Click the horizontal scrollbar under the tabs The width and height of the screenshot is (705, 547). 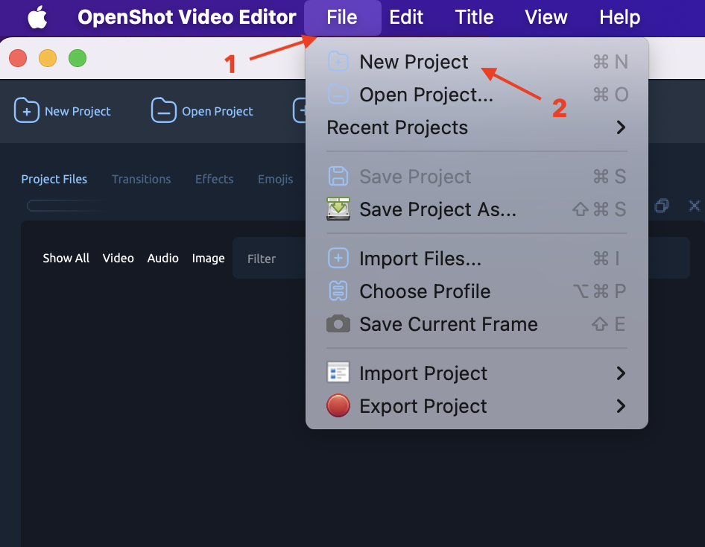pyautogui.click(x=65, y=206)
